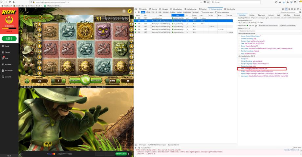Decrease the bet level (Ebene) with minus
302x157 pixels.
(53, 81)
